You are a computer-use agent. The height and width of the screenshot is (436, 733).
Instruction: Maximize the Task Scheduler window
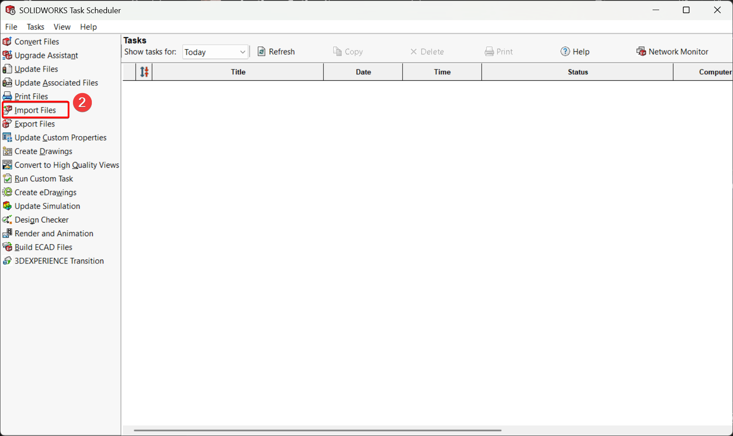coord(686,10)
